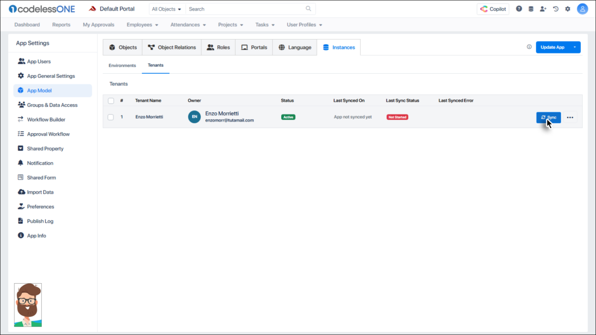Click the Copilot button

pyautogui.click(x=492, y=9)
